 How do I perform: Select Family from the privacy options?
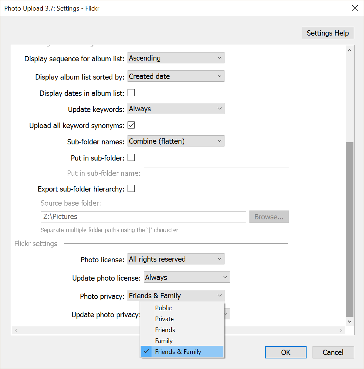(x=164, y=341)
